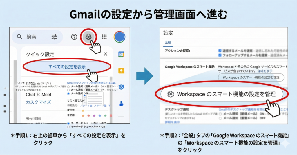Toggle フォローアップするメールを提案 checkbox
The height and width of the screenshot is (155, 297).
[x=220, y=55]
